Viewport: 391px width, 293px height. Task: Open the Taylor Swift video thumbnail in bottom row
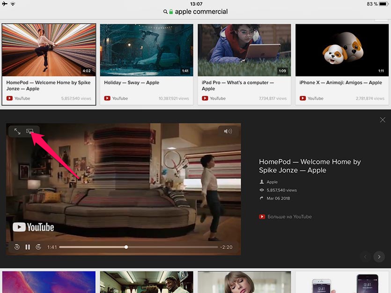244,282
